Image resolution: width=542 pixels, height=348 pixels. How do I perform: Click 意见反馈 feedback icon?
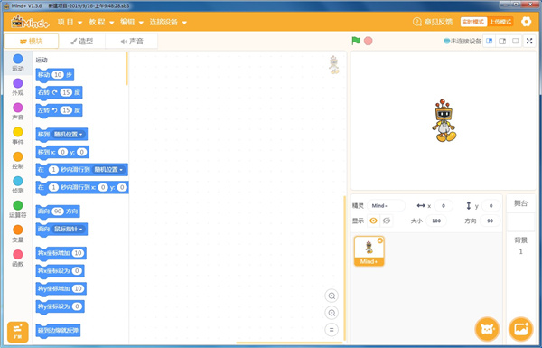417,22
